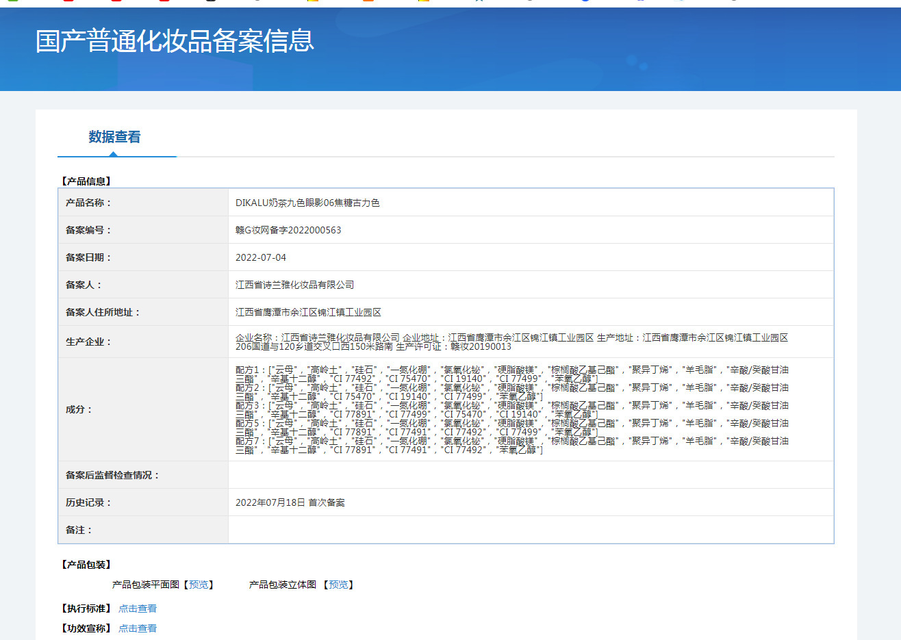Select product name DIKALU奶茶九色眼影06焦糖古力色
Image resolution: width=901 pixels, height=640 pixels.
pyautogui.click(x=307, y=203)
